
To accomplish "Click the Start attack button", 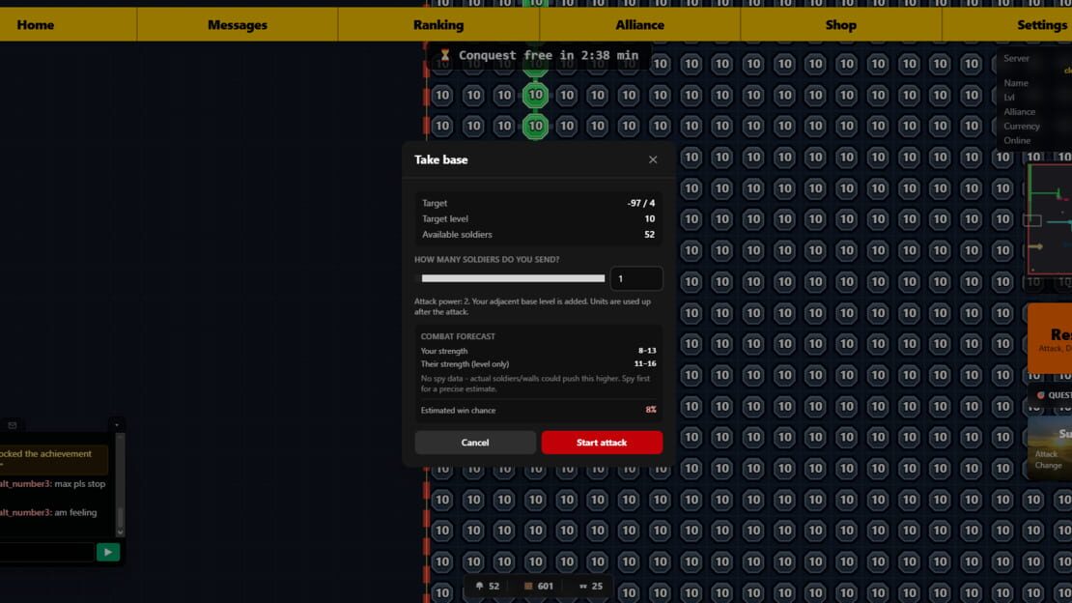I will point(602,443).
